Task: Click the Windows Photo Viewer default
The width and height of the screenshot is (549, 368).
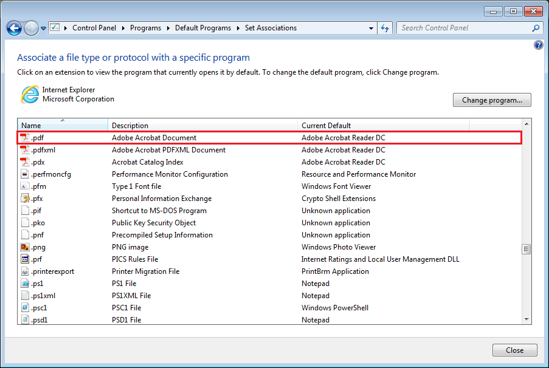Action: 339,247
